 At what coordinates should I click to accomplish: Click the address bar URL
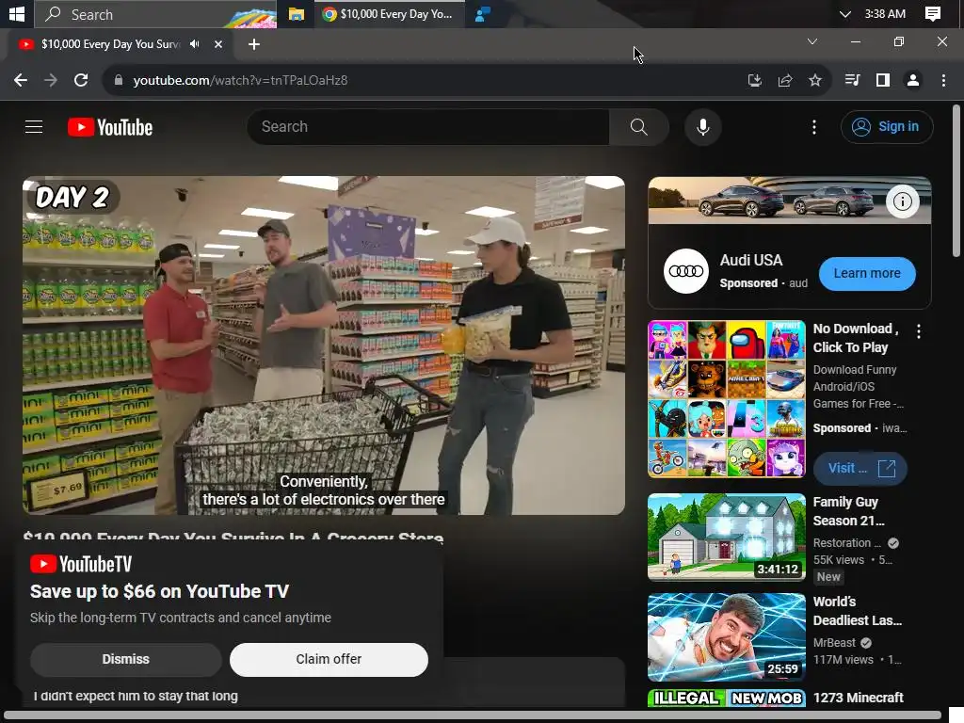tap(240, 81)
